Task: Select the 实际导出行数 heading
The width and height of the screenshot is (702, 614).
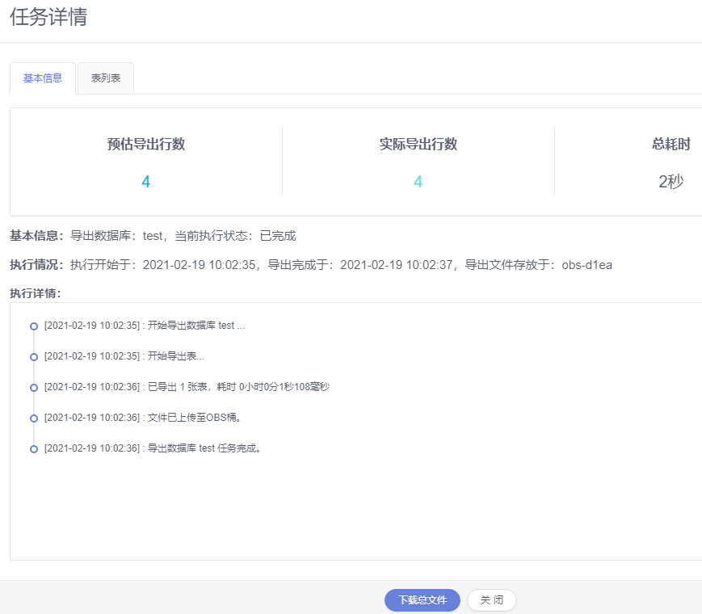Action: point(418,144)
